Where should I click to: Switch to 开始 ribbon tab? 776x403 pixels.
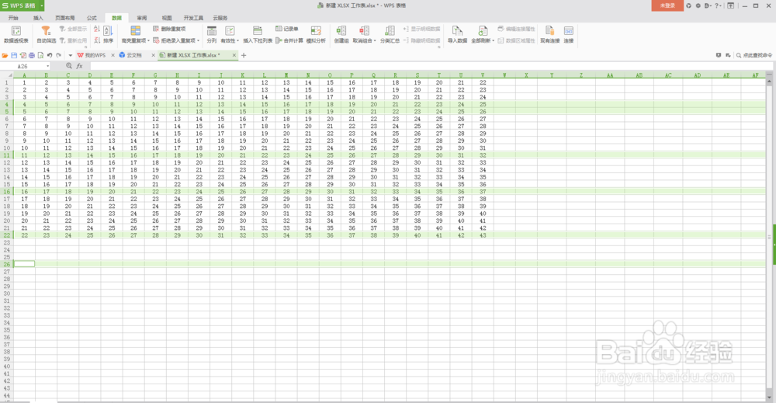pos(13,18)
